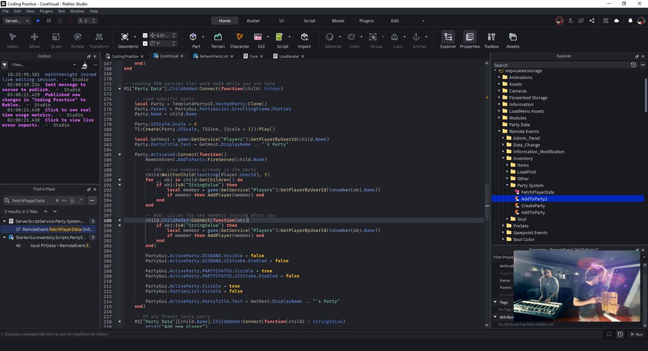Click the Script toolbar icon
The image size is (648, 351).
click(279, 37)
